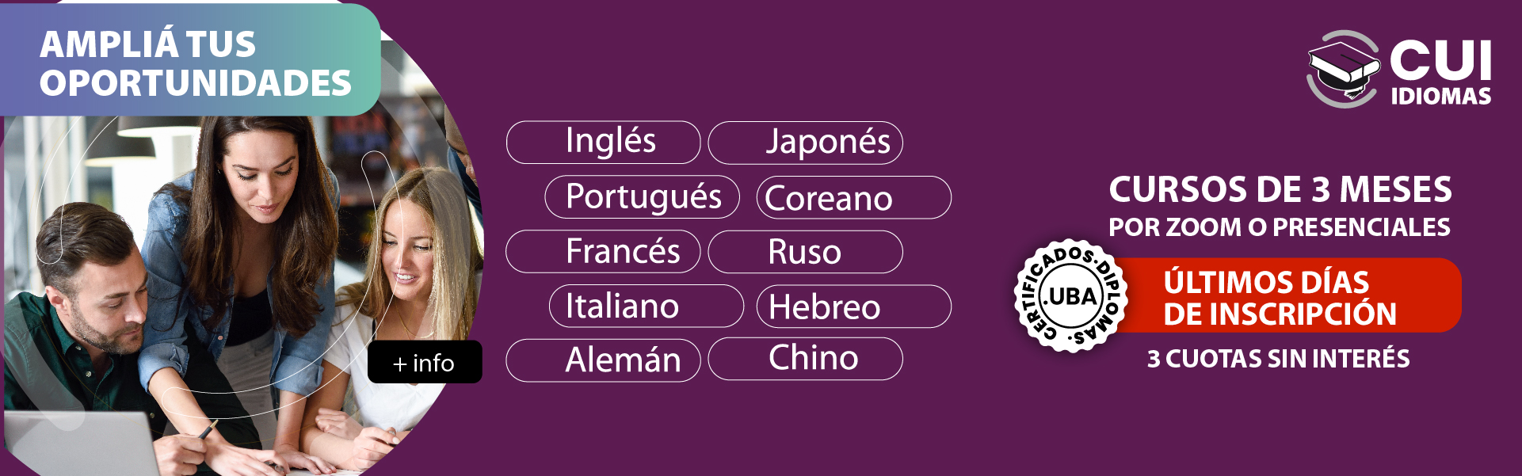This screenshot has height=476, width=1522.
Task: Click the CUI Idiomas brand name text
Action: [x=1441, y=73]
